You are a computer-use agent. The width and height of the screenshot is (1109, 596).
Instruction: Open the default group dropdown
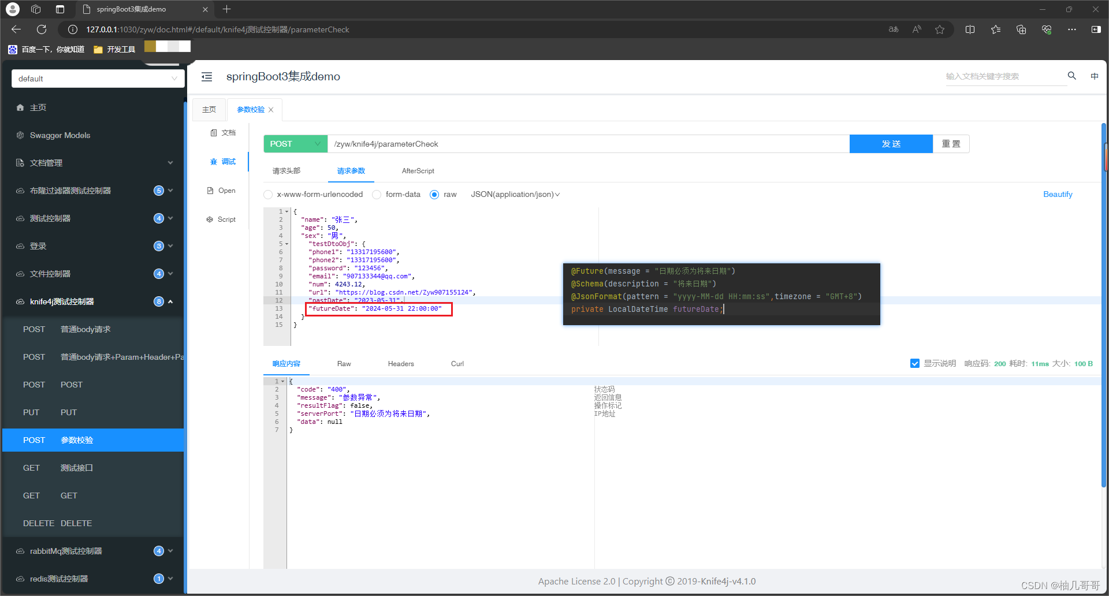tap(98, 79)
